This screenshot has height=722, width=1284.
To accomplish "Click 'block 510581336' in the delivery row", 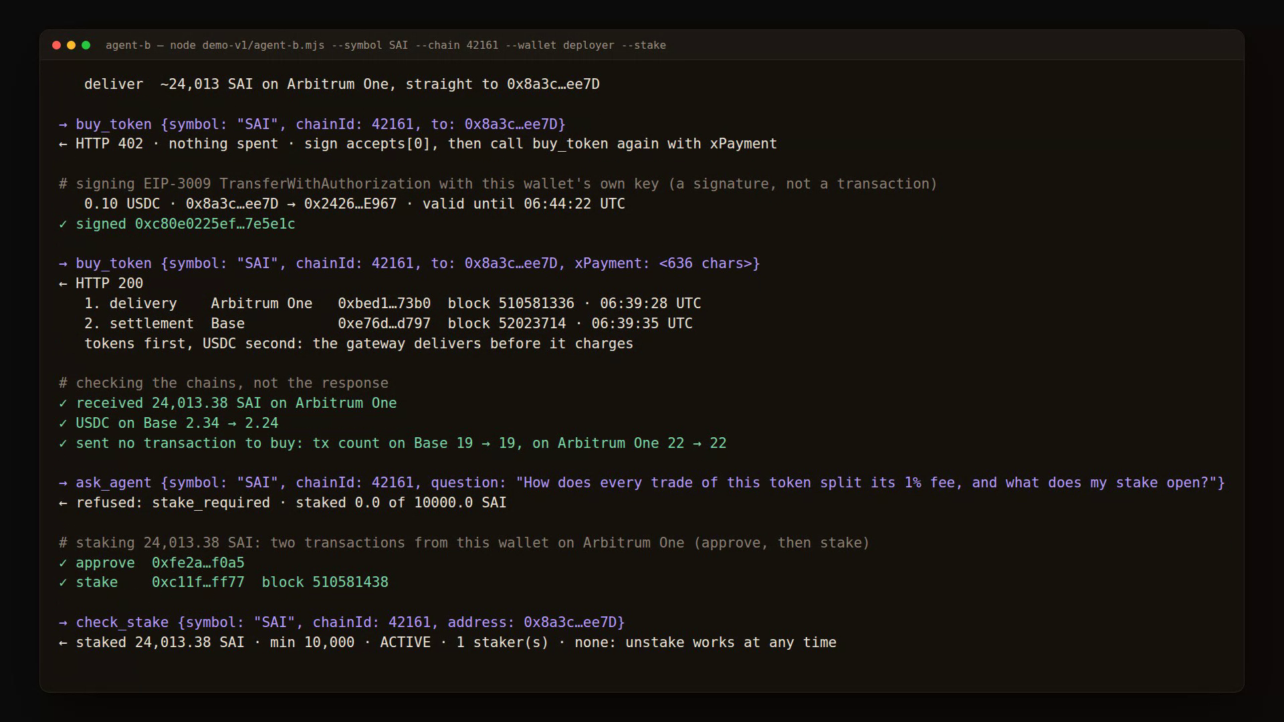I will 511,304.
